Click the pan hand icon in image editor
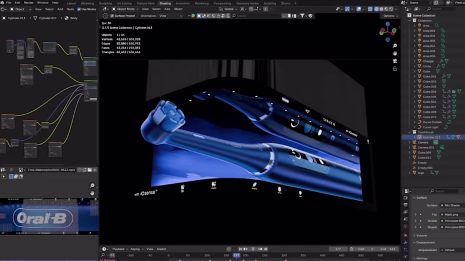 pos(92,193)
